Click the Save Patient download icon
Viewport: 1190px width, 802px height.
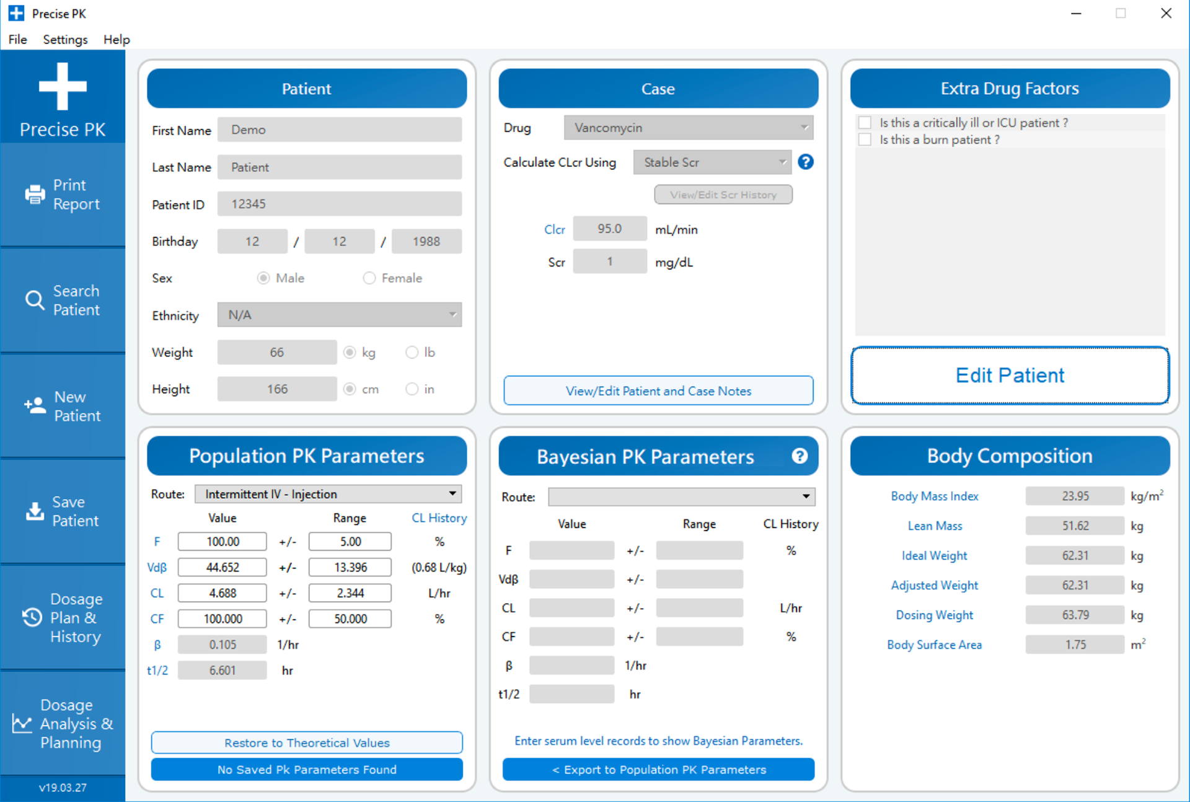[35, 511]
